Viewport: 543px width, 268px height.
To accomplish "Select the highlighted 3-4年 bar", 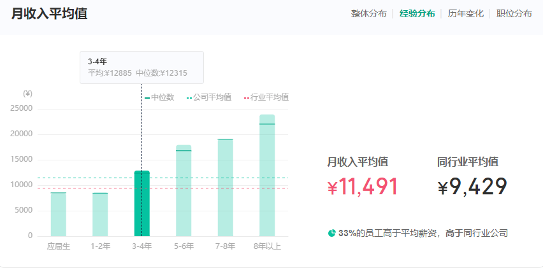I will [x=141, y=204].
